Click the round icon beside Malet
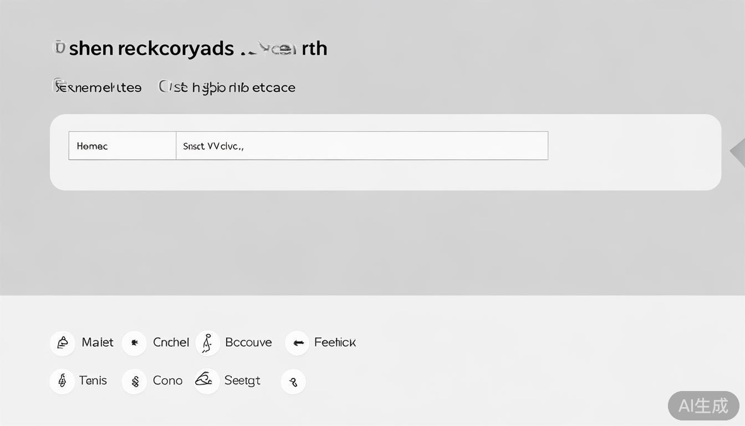The width and height of the screenshot is (745, 426). (x=63, y=343)
